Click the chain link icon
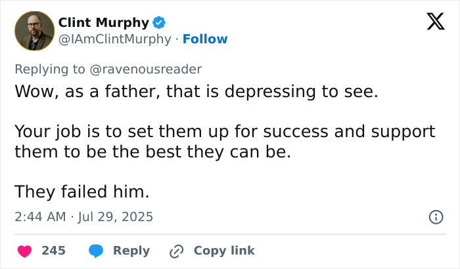This screenshot has height=269, width=460. (177, 251)
